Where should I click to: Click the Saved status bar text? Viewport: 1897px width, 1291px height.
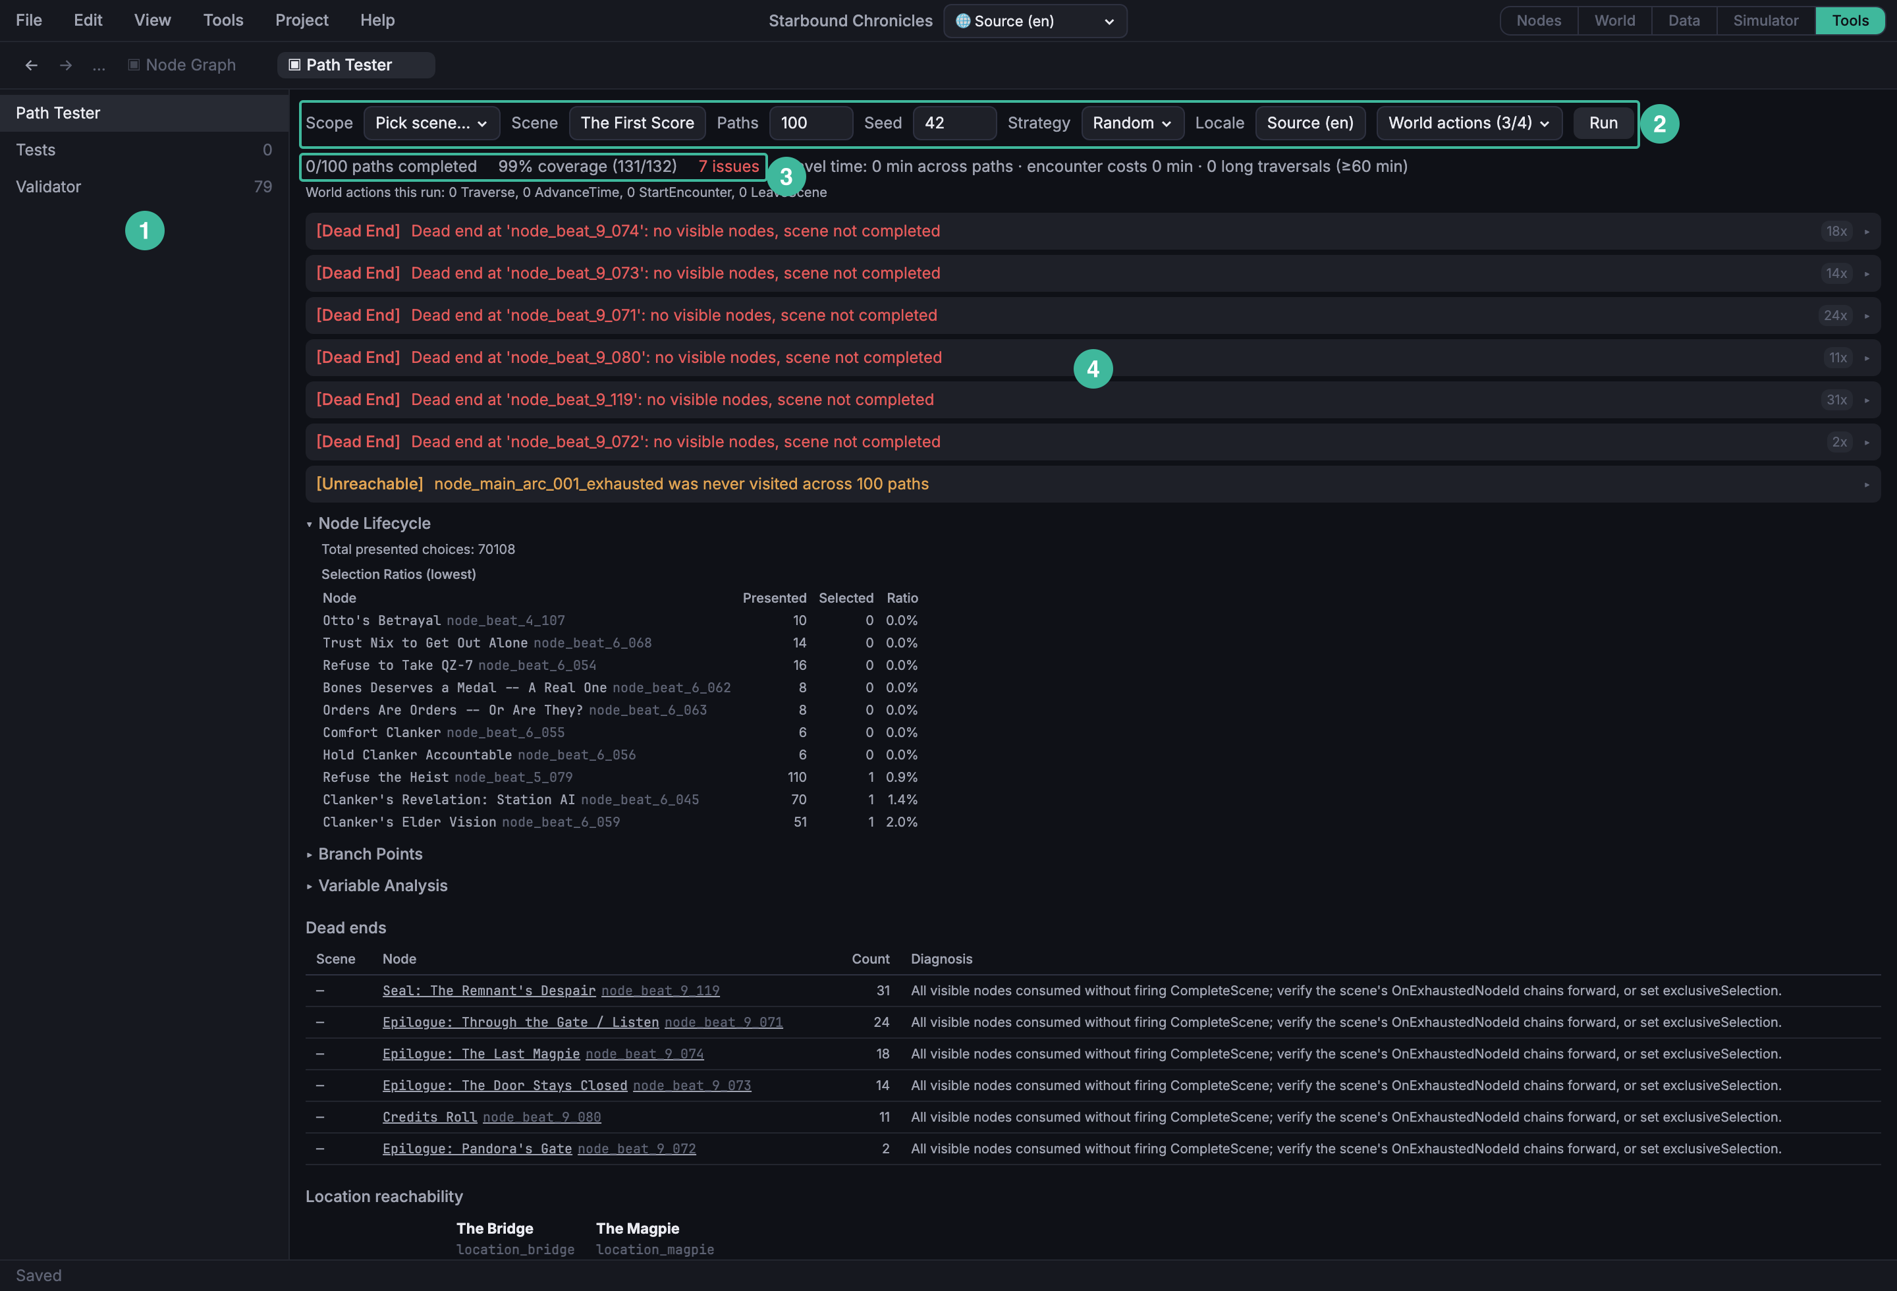(39, 1275)
